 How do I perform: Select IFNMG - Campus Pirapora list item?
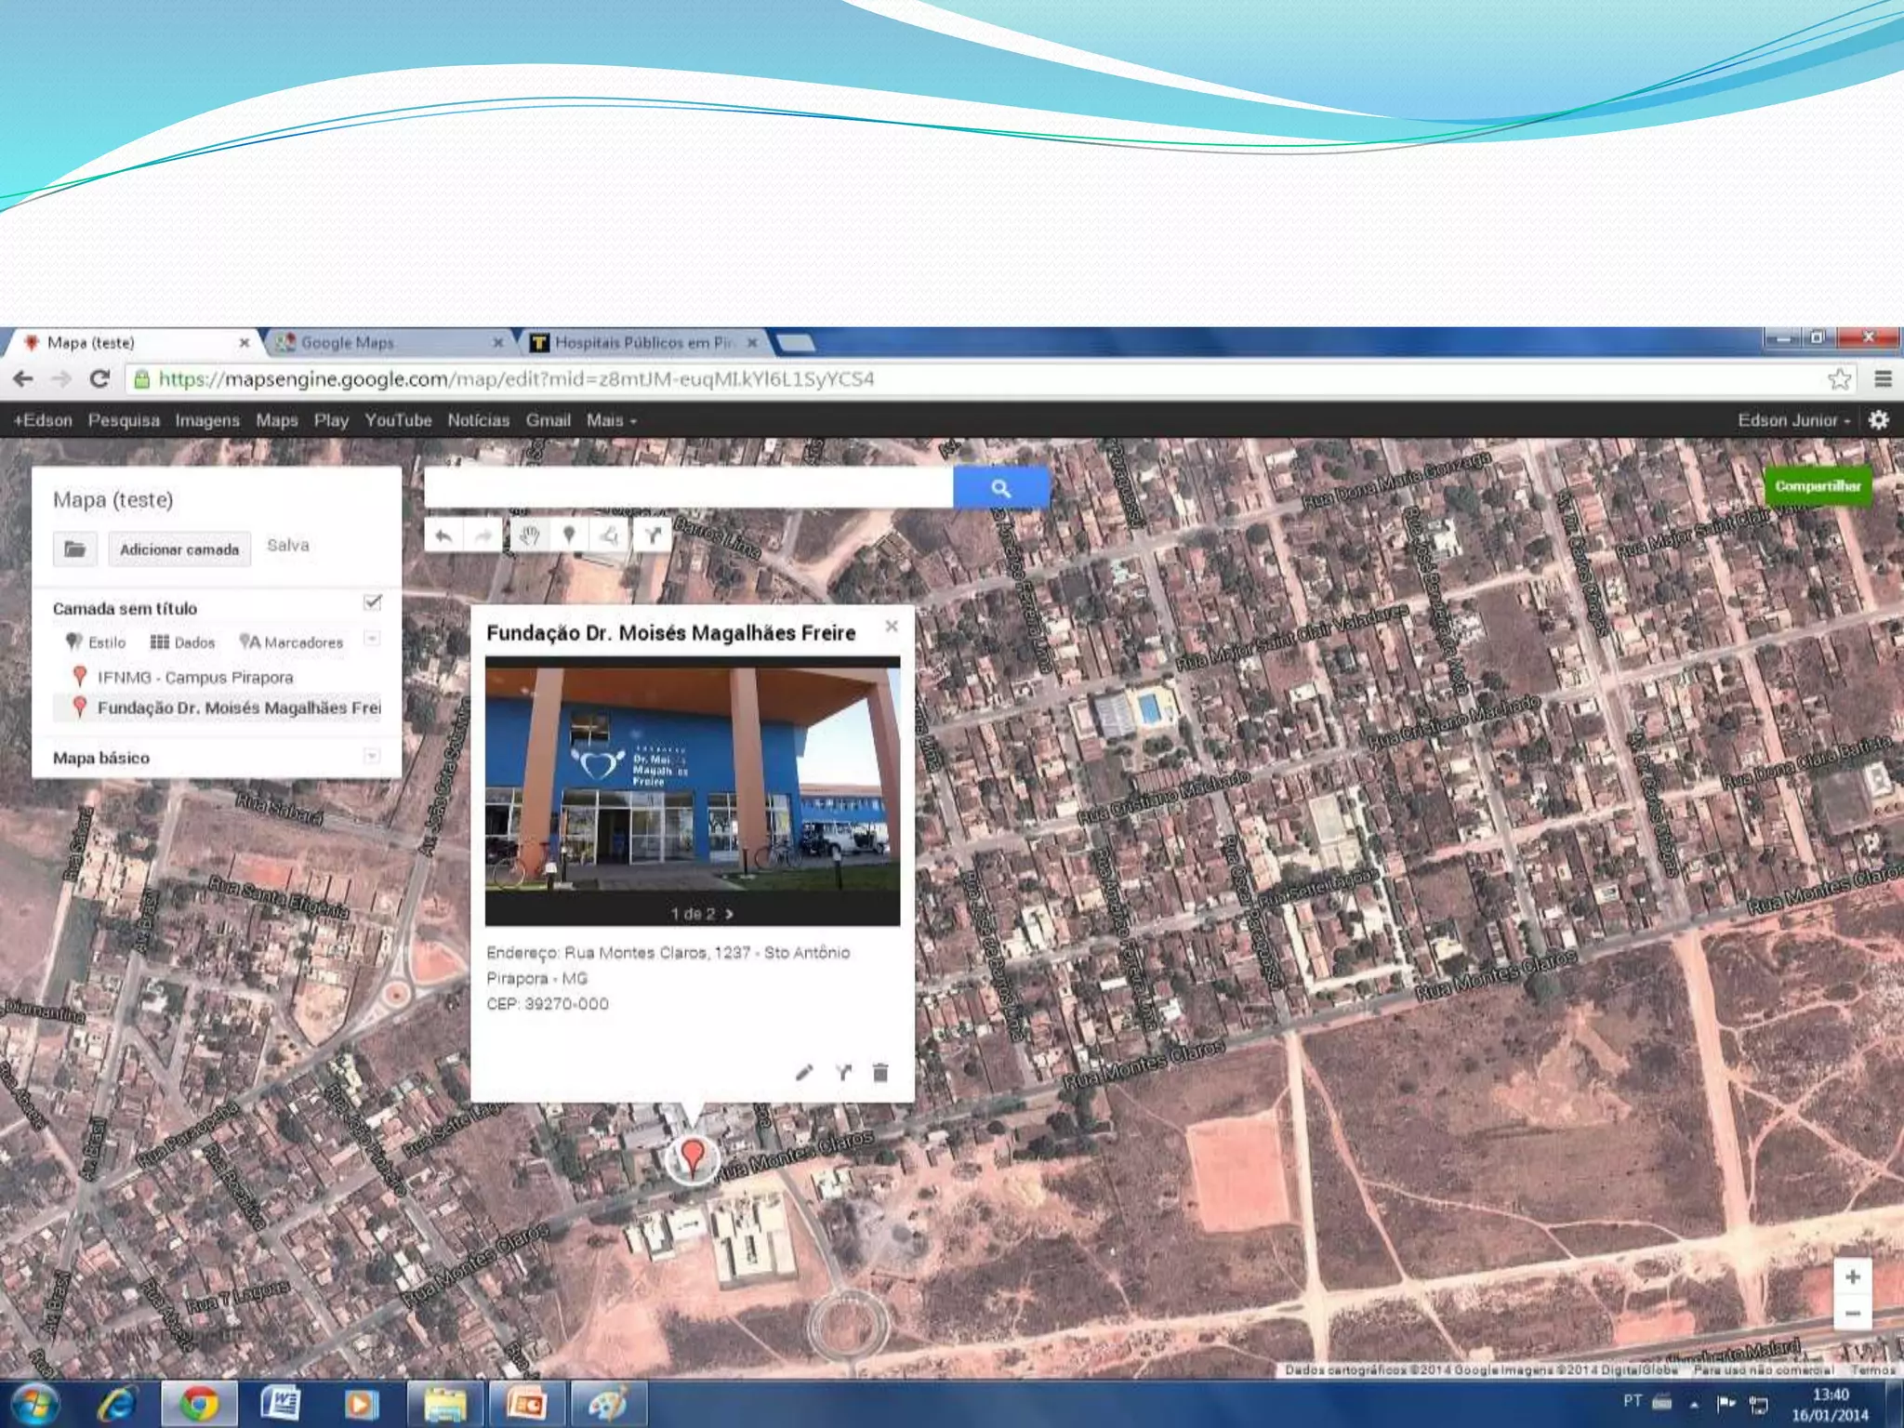(x=195, y=677)
